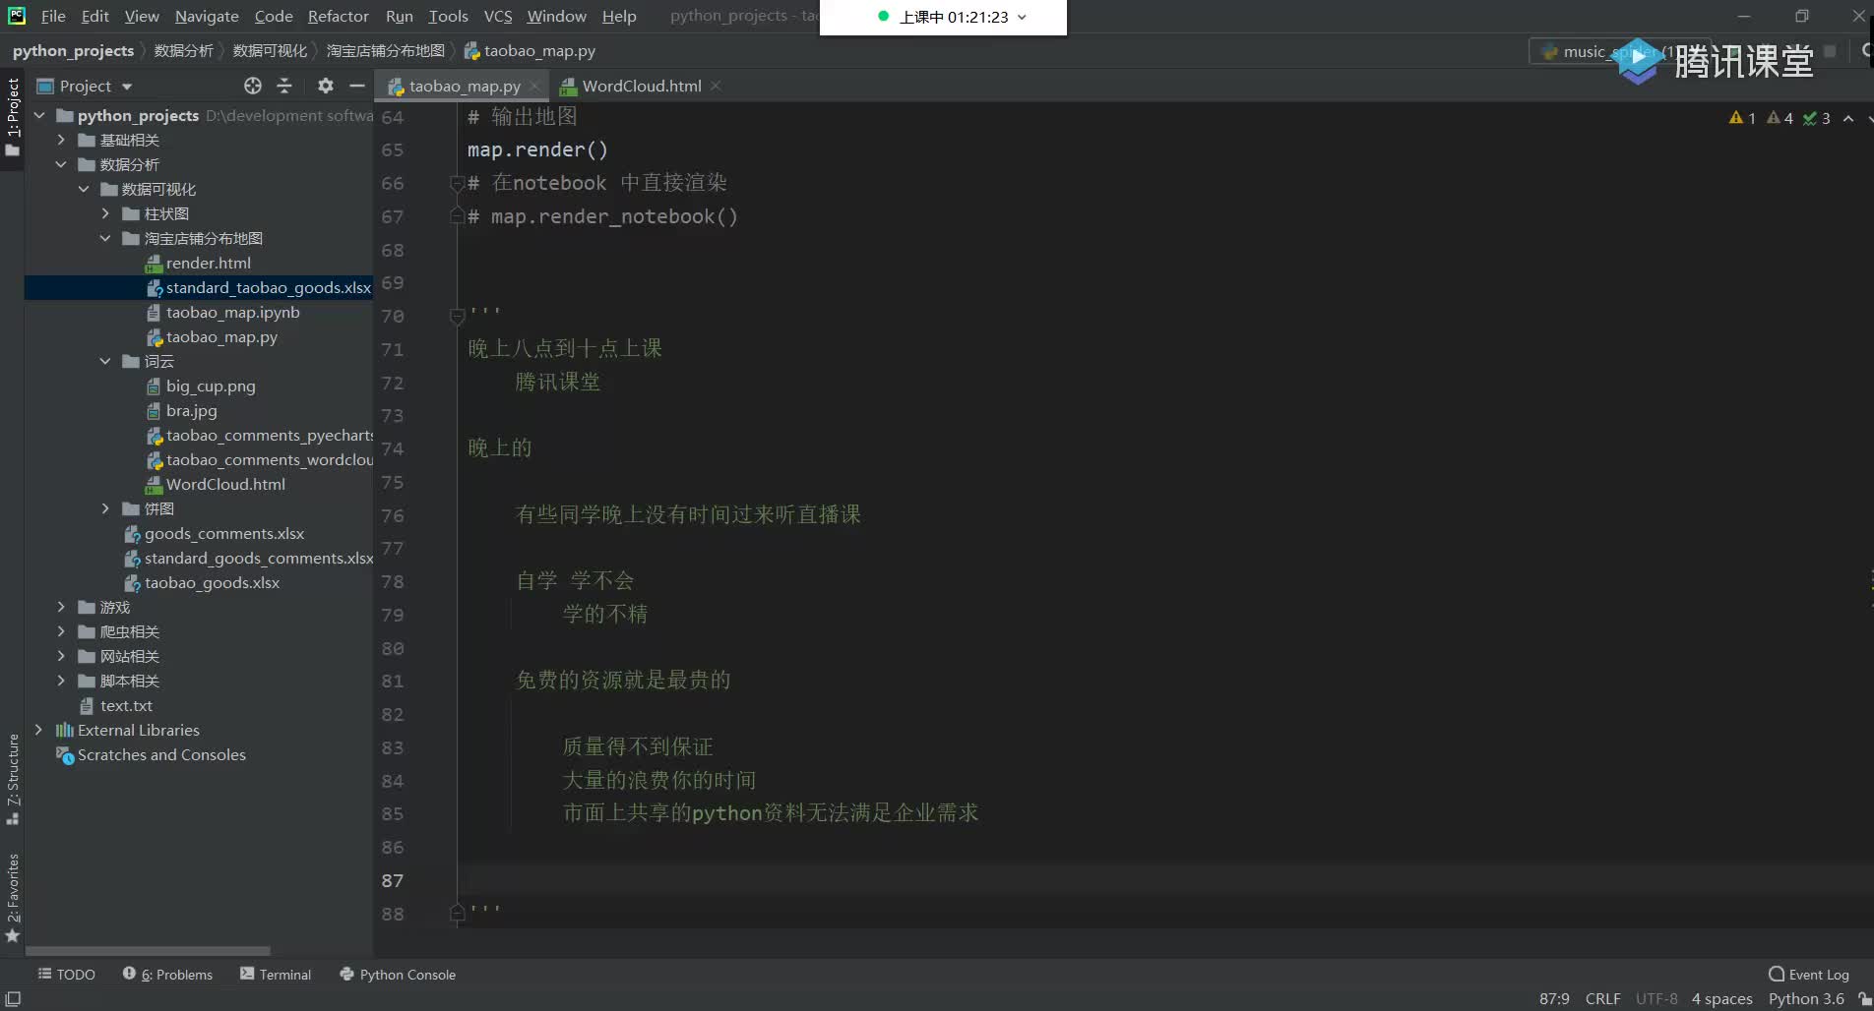Screen dimensions: 1874x1011
Task: Change the 4 spaces indent setting
Action: pos(1721,998)
